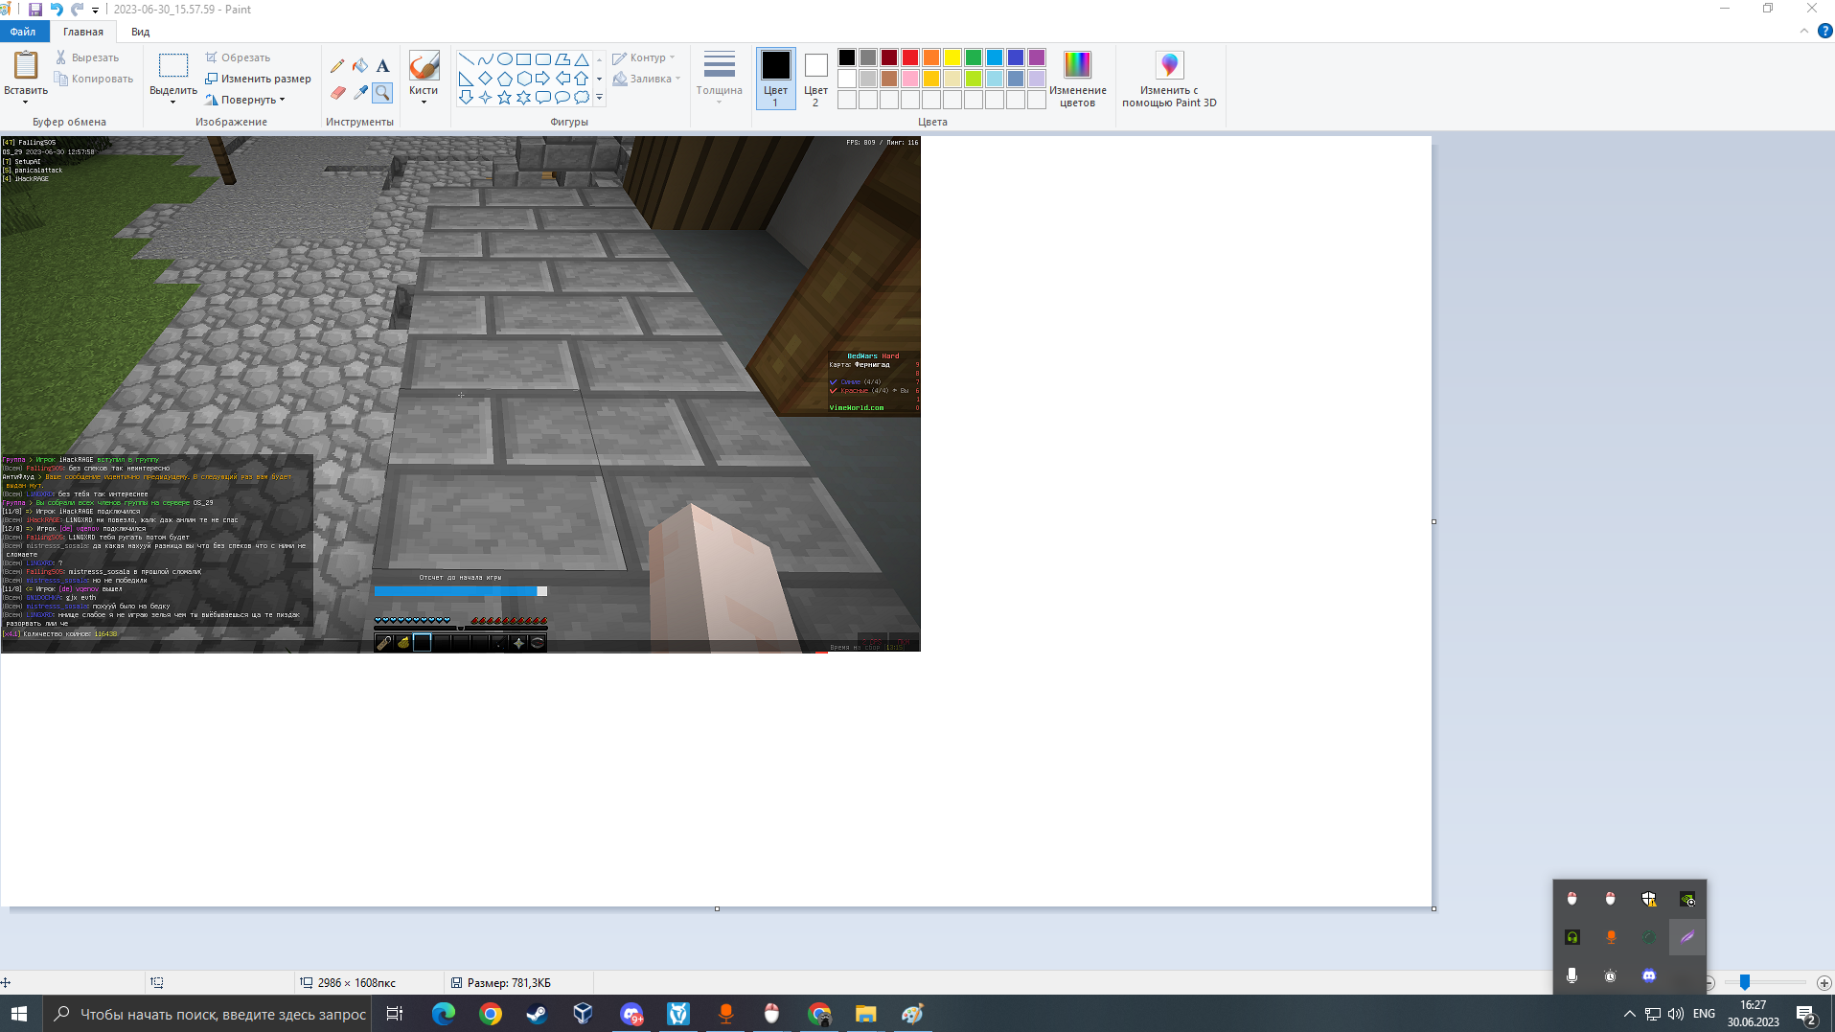This screenshot has height=1032, width=1835.
Task: Select the Magnifier tool
Action: tap(382, 93)
